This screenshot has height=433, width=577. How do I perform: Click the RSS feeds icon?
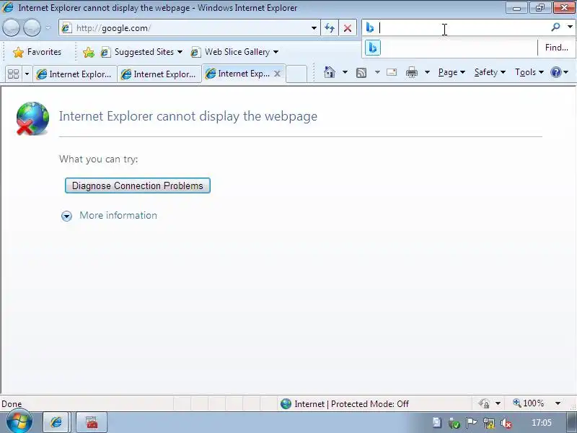click(361, 73)
